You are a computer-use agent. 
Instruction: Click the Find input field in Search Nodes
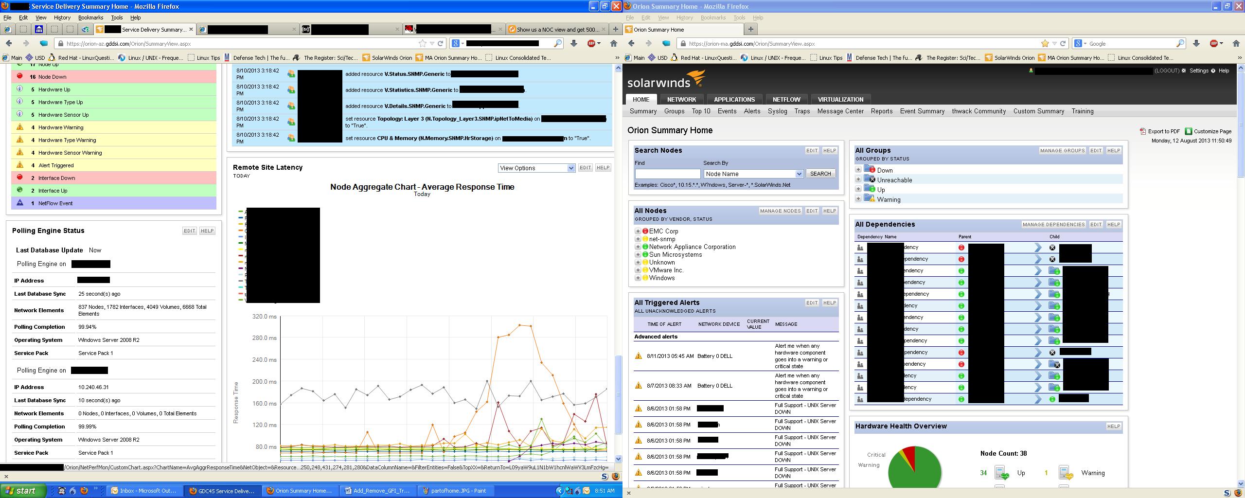click(x=667, y=174)
